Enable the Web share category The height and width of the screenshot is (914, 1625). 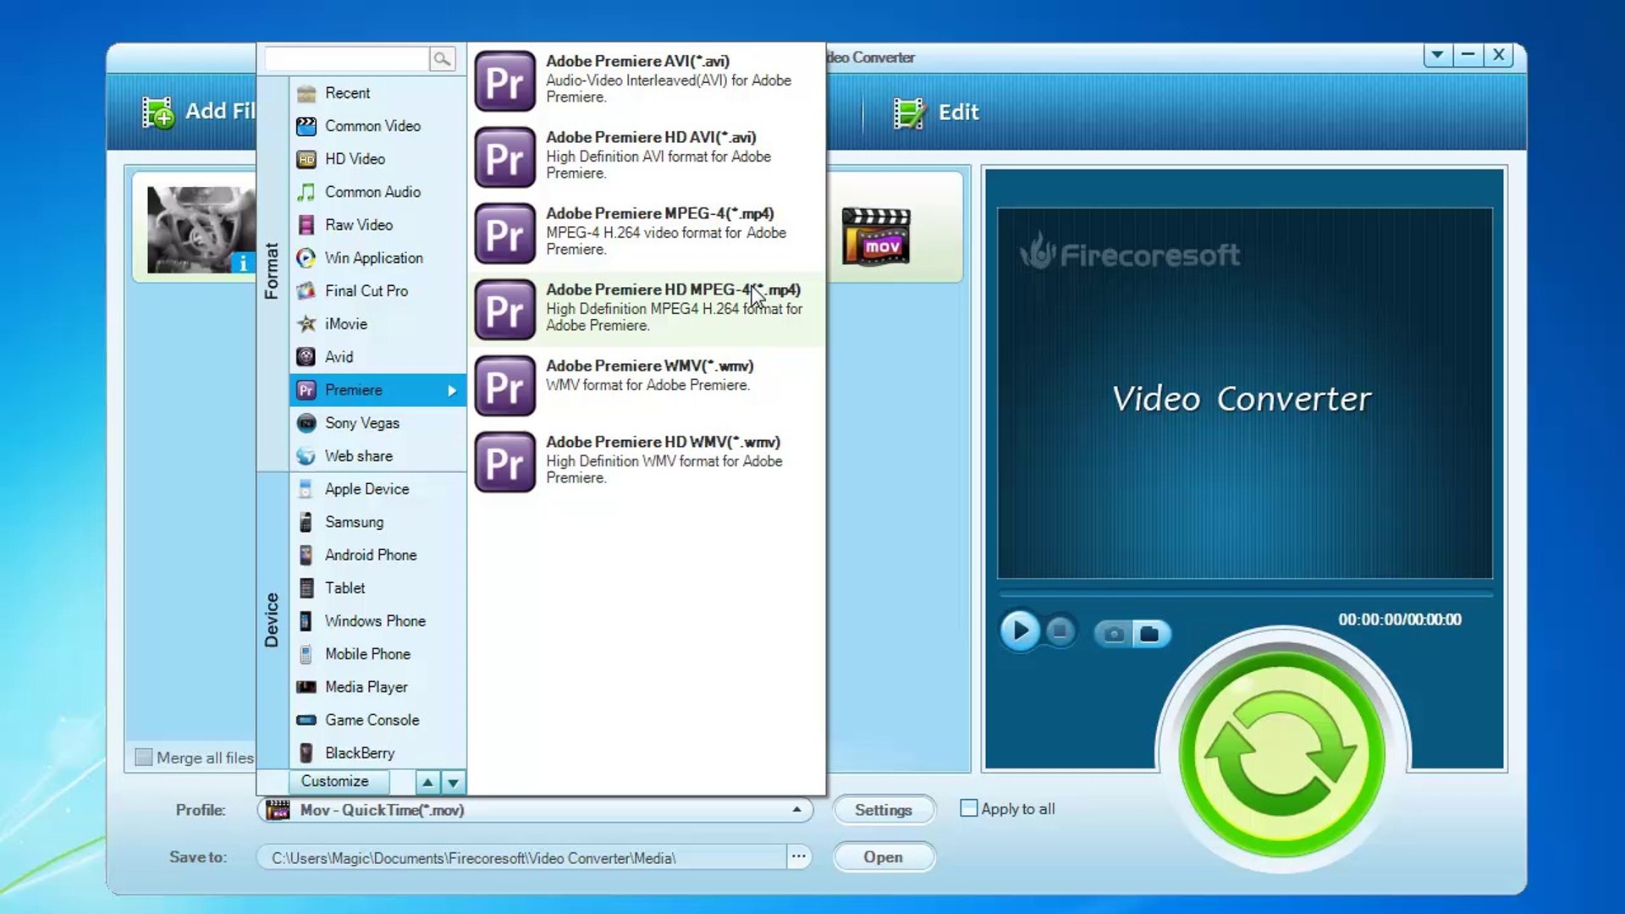pyautogui.click(x=357, y=455)
